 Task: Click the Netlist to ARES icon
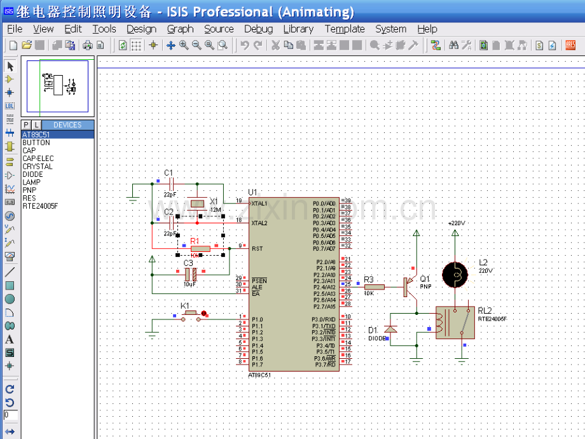570,45
